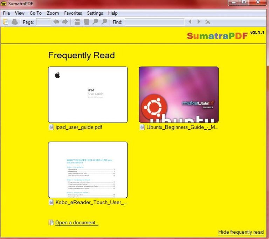The height and width of the screenshot is (239, 269).
Task: Click into the Page number field
Action: click(x=43, y=22)
